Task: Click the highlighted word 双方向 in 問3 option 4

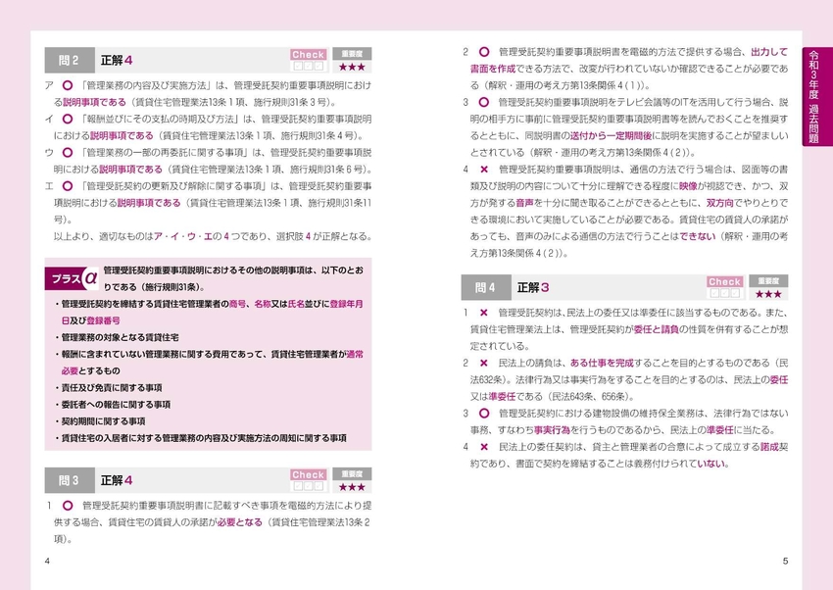Action: click(720, 203)
